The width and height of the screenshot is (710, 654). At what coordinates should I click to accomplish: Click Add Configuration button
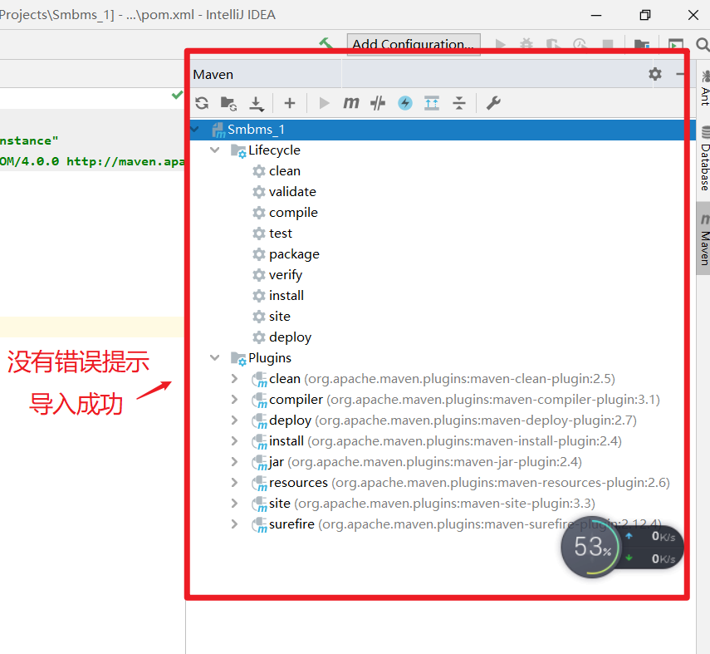[x=414, y=44]
